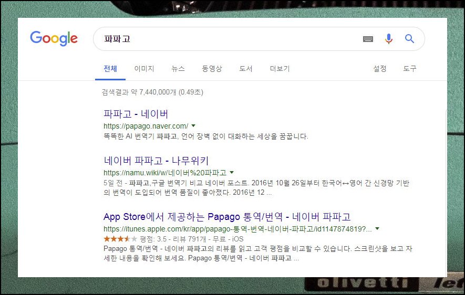The height and width of the screenshot is (295, 465).
Task: Click the snippet beginning Papago 통역/번역 - 네이버 파파고의 리뷰
Action: [257, 253]
